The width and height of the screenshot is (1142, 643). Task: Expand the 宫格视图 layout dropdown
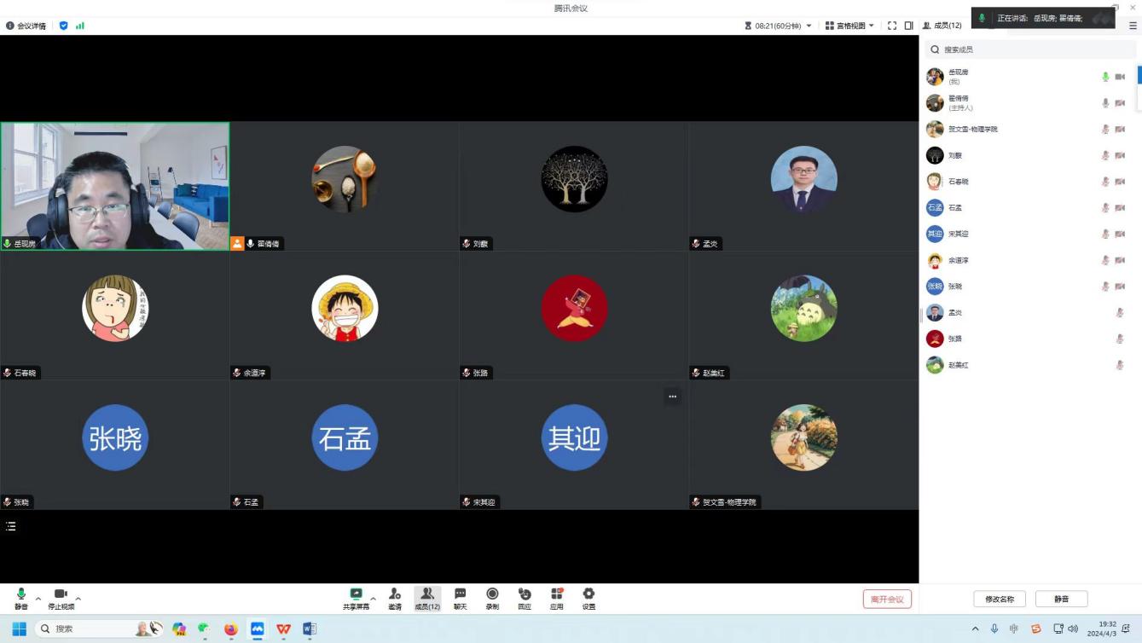pyautogui.click(x=849, y=26)
